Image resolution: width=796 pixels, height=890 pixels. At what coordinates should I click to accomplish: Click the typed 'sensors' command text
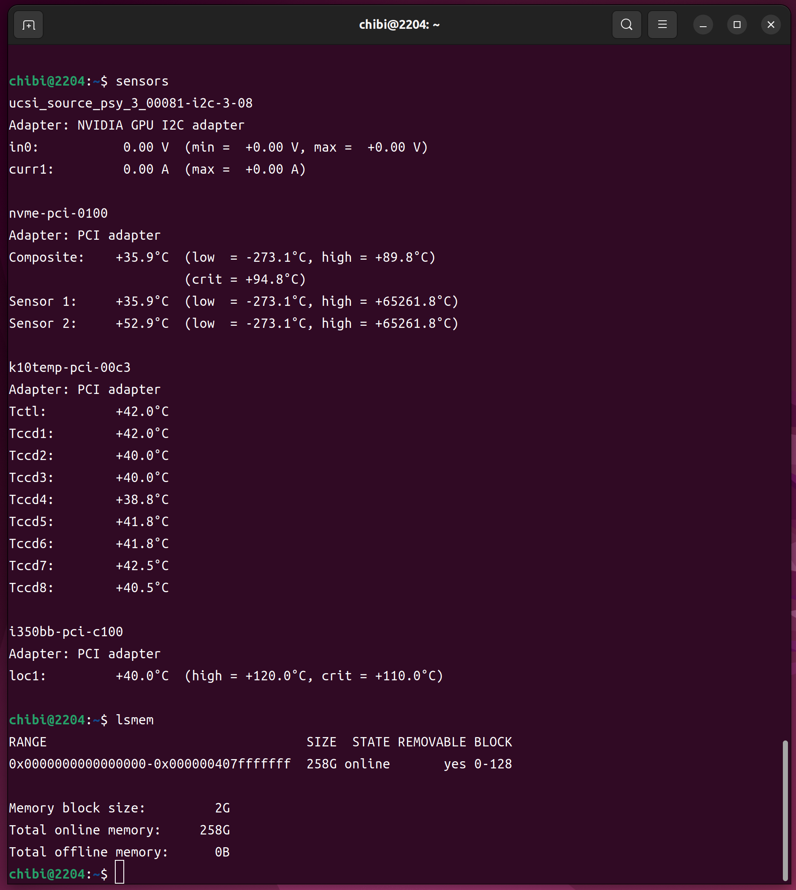point(142,81)
